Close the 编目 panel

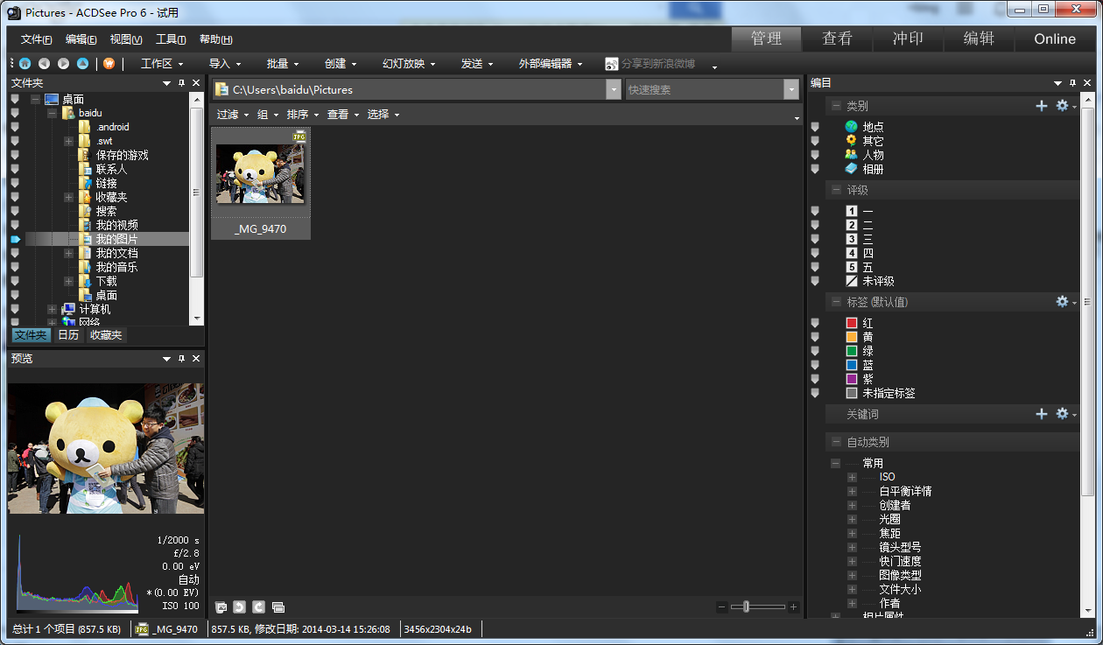(x=1087, y=83)
